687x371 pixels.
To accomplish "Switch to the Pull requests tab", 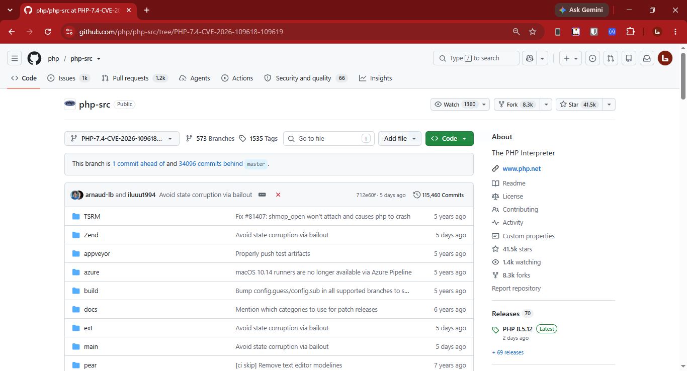I will click(x=134, y=78).
